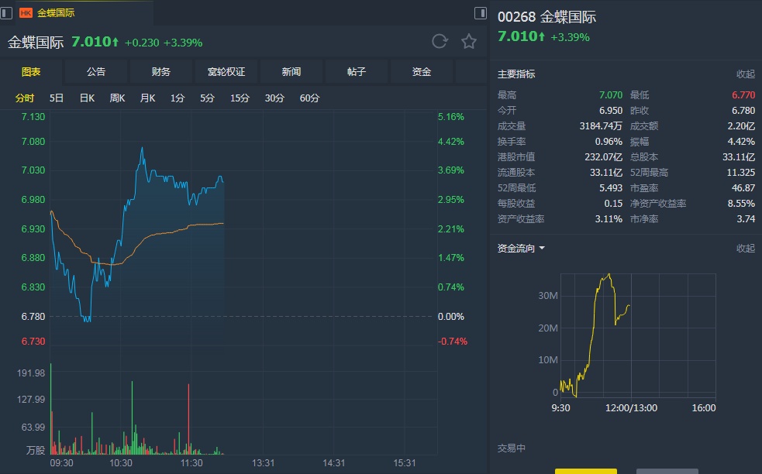This screenshot has height=474, width=762.
Task: Click the 7.130 price axis label
Action: (33, 116)
